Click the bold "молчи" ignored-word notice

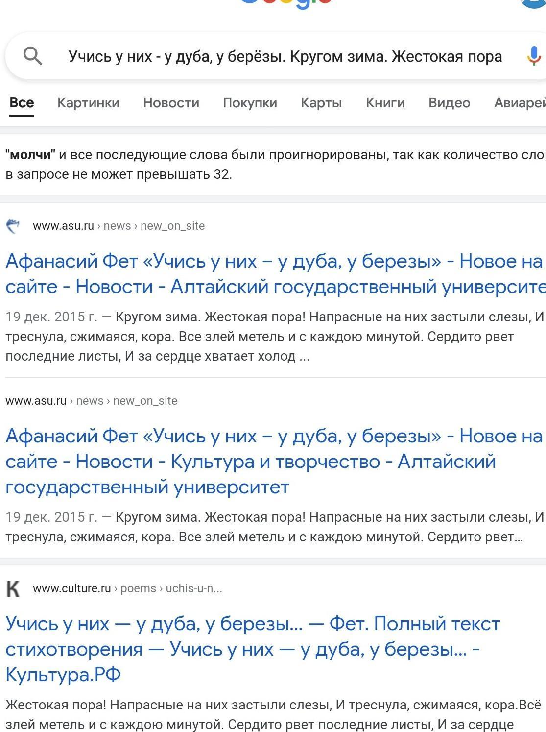point(30,155)
